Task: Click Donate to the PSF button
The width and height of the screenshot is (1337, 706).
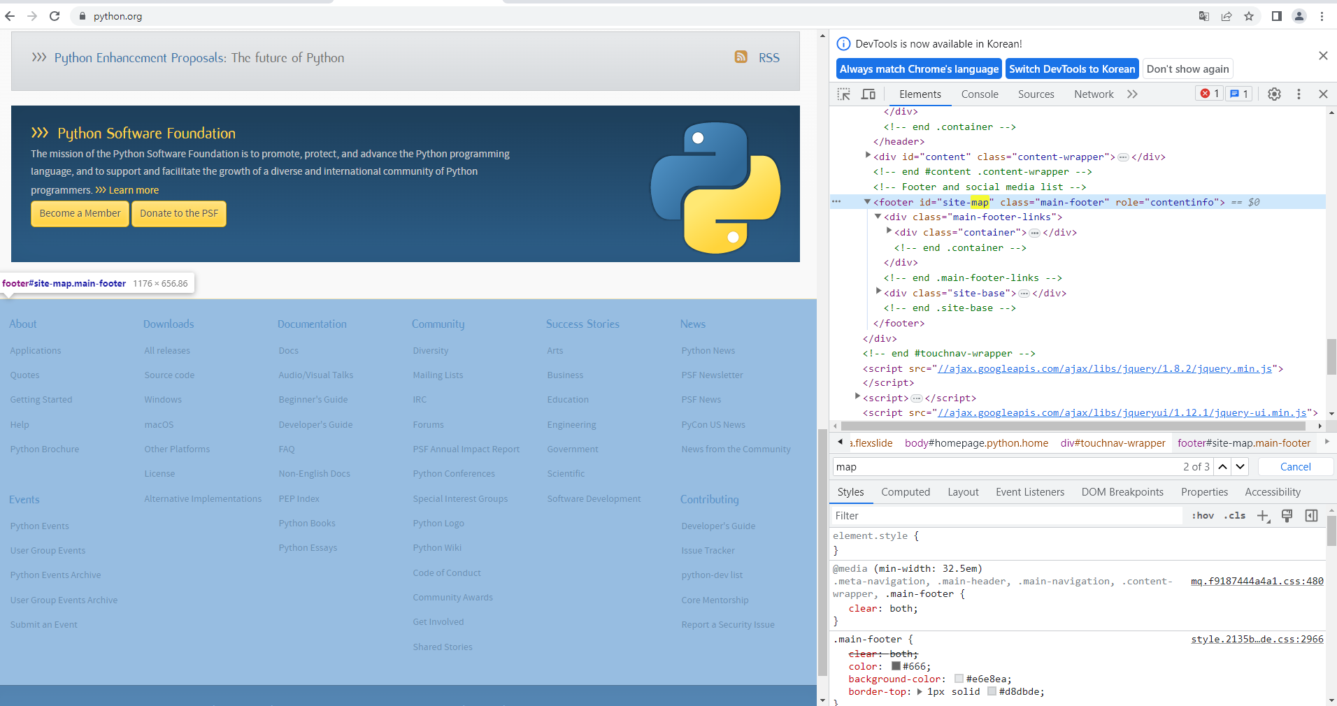Action: (179, 213)
